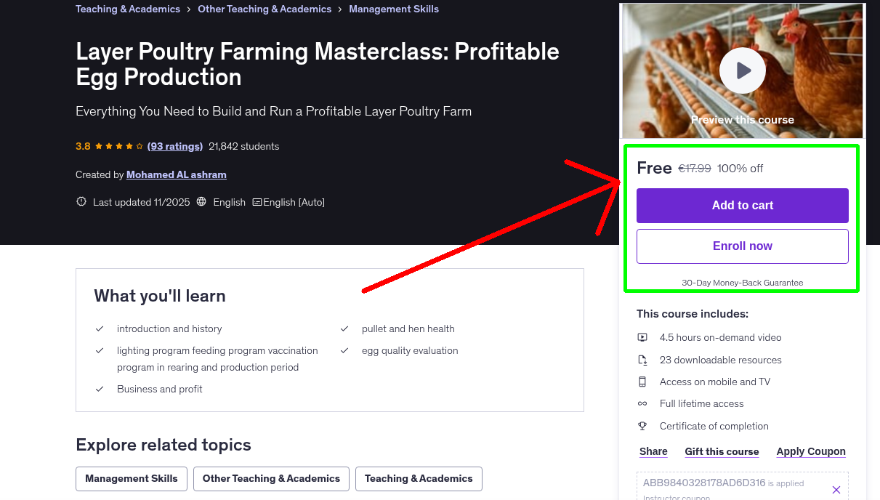Click the checkmark beside pullet and hen health
Image resolution: width=880 pixels, height=500 pixels.
(344, 328)
